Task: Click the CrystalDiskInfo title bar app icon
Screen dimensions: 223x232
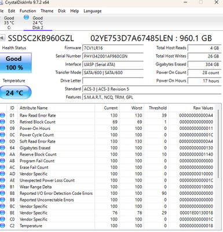Action: pyautogui.click(x=1, y=2)
